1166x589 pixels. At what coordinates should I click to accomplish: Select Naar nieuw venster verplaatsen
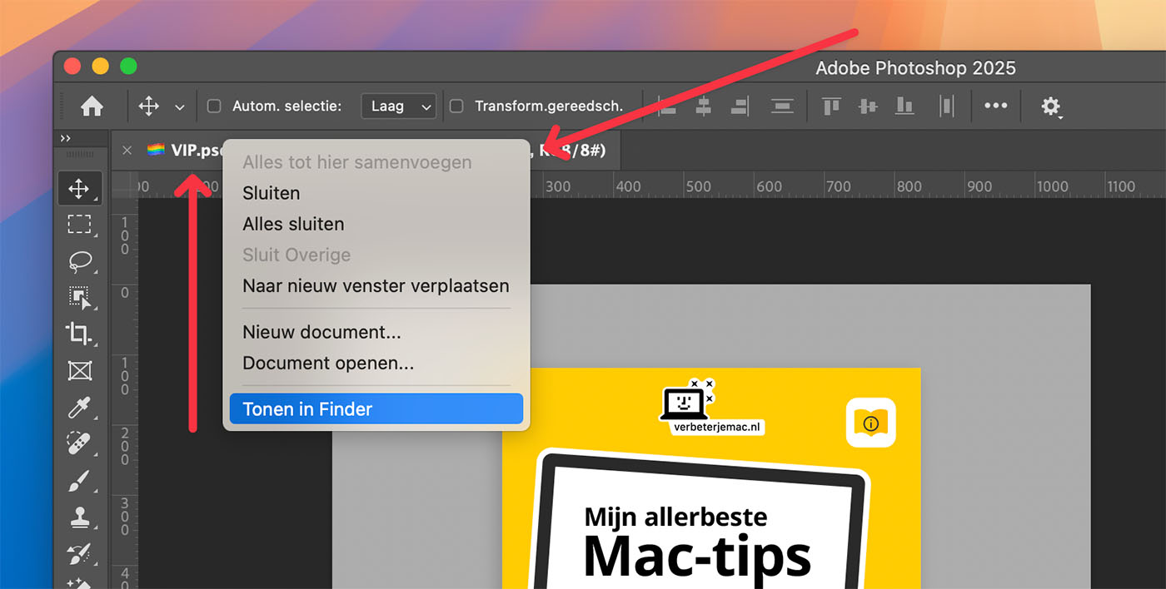pos(376,285)
